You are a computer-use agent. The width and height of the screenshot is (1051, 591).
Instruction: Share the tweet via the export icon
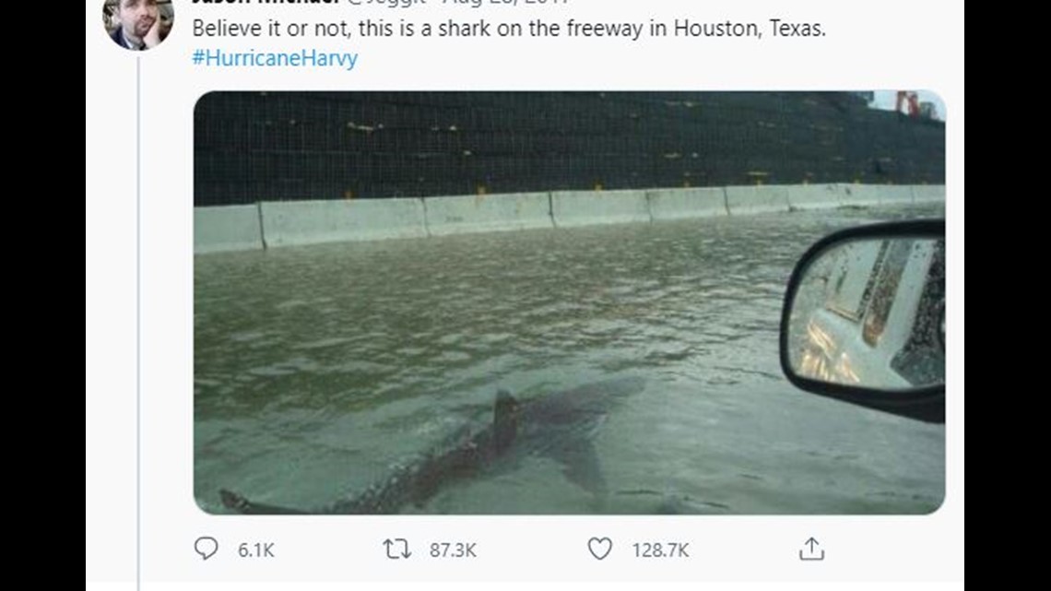tap(810, 550)
